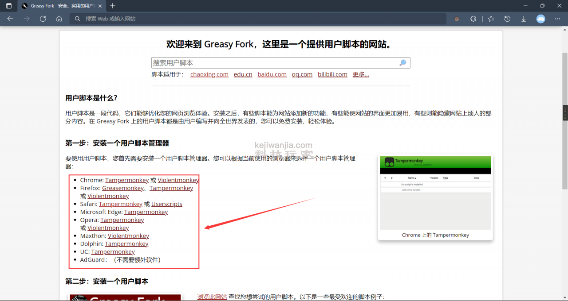Click the Tampermonkey screenshot thumbnail

[x=436, y=193]
